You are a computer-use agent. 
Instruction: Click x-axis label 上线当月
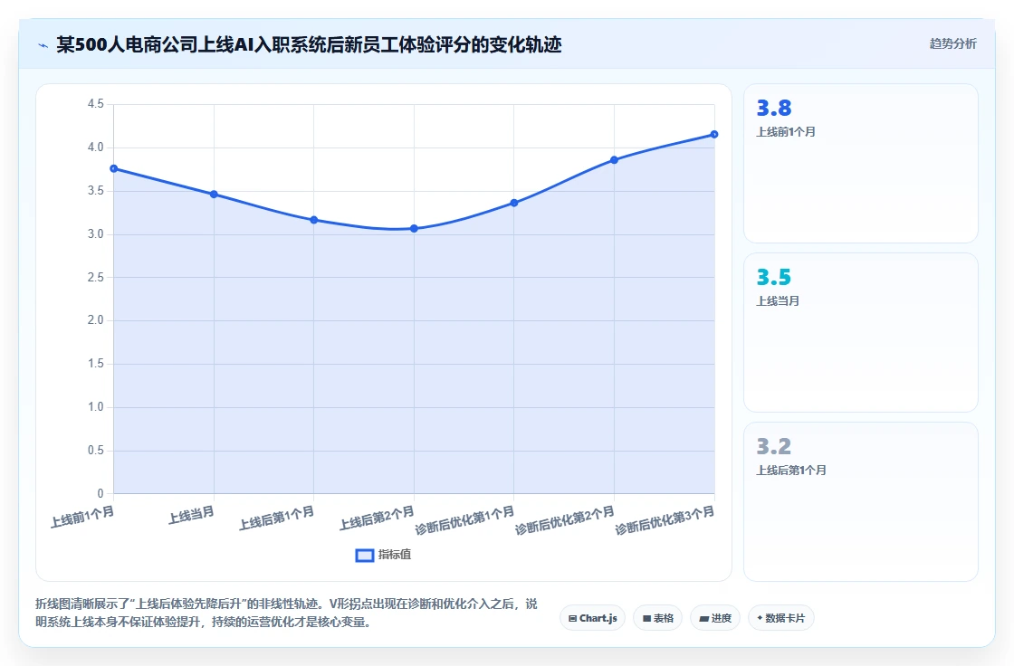click(191, 516)
